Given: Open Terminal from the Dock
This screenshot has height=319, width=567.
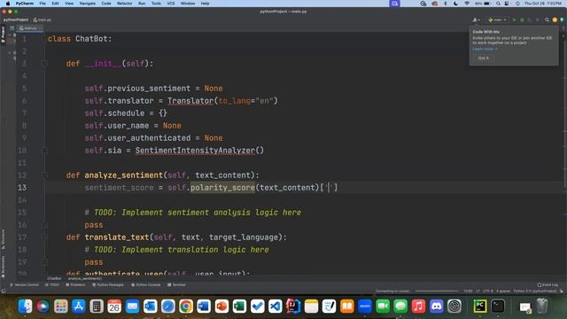Looking at the screenshot, I should pyautogui.click(x=498, y=307).
